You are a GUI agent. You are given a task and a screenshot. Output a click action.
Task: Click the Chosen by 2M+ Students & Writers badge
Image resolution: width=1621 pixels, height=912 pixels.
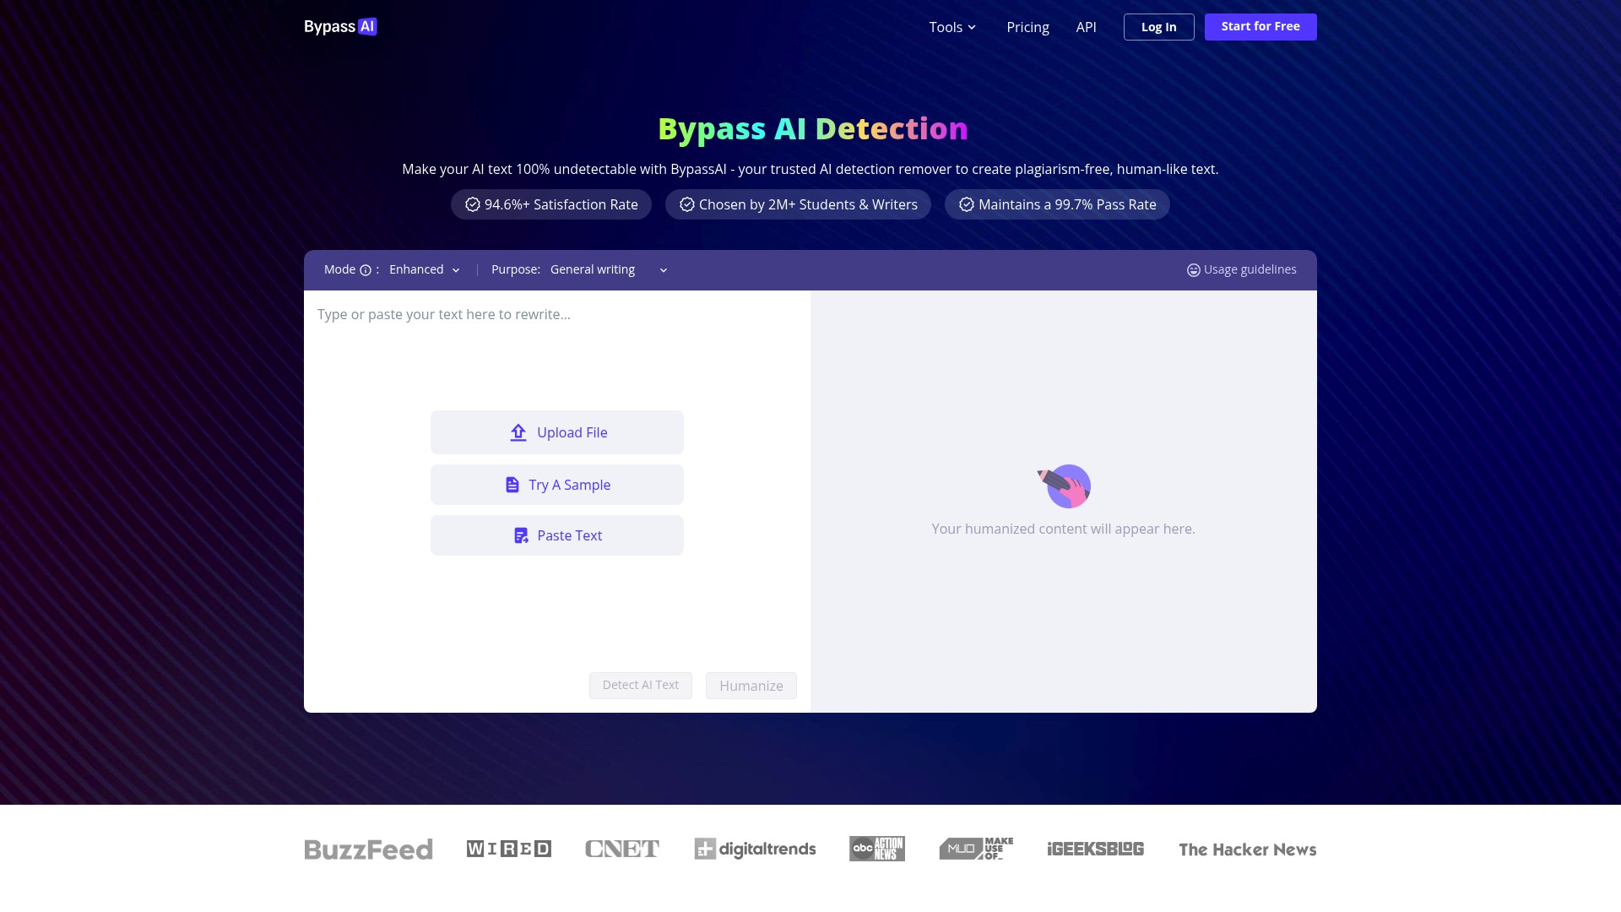pos(798,204)
